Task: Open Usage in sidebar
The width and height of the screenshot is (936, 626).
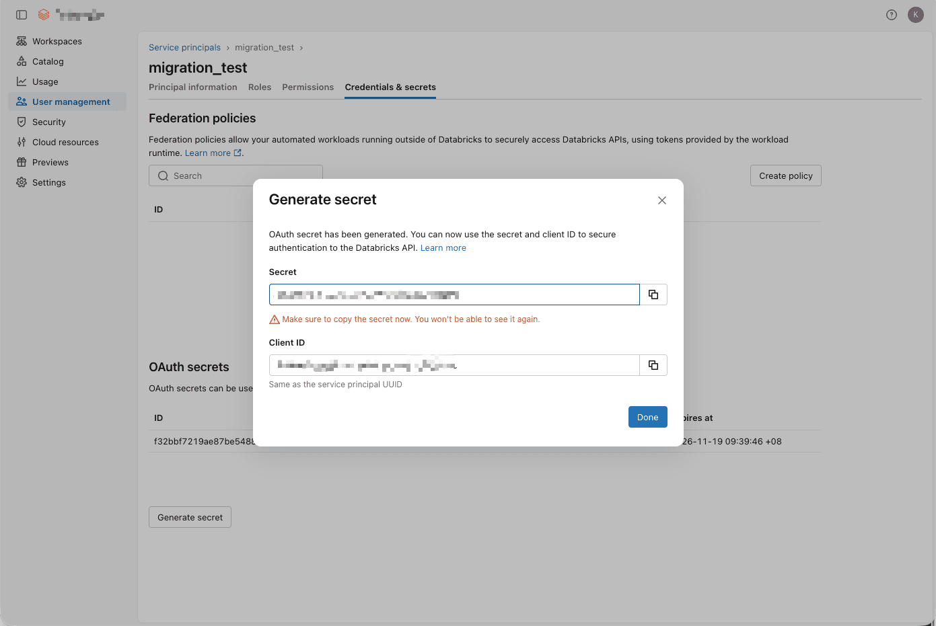Action: [67, 81]
